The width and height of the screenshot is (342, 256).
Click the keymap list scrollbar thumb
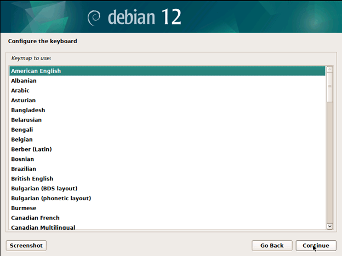(330, 87)
